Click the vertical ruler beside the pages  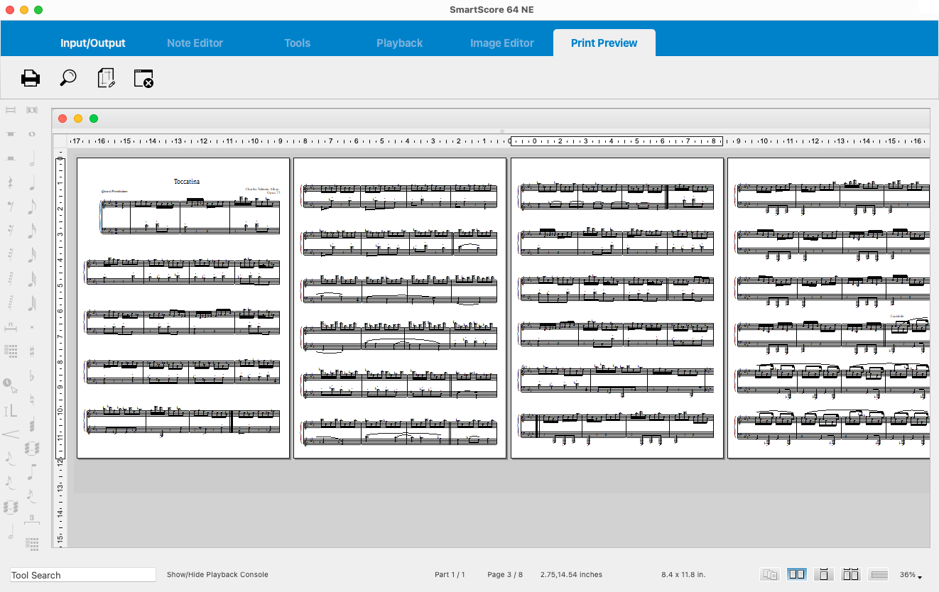coord(60,308)
